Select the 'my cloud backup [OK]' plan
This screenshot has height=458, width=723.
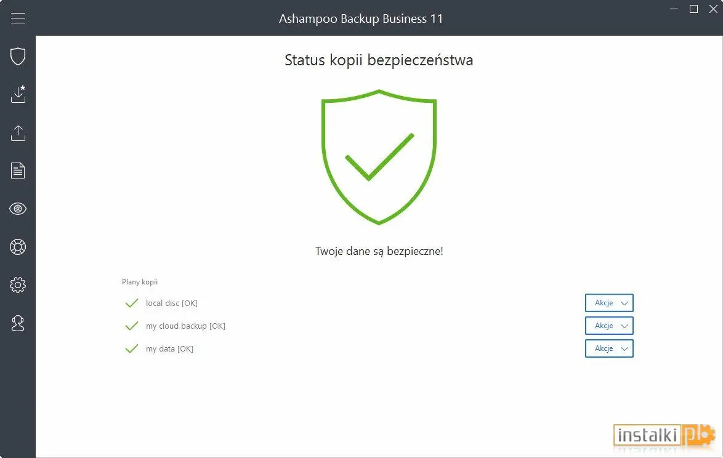185,326
